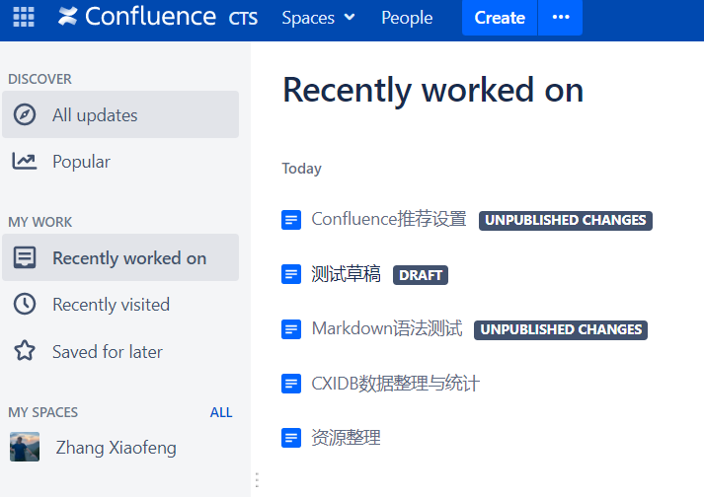Click the page icon next to 资源整理
Image resolution: width=704 pixels, height=497 pixels.
click(291, 438)
